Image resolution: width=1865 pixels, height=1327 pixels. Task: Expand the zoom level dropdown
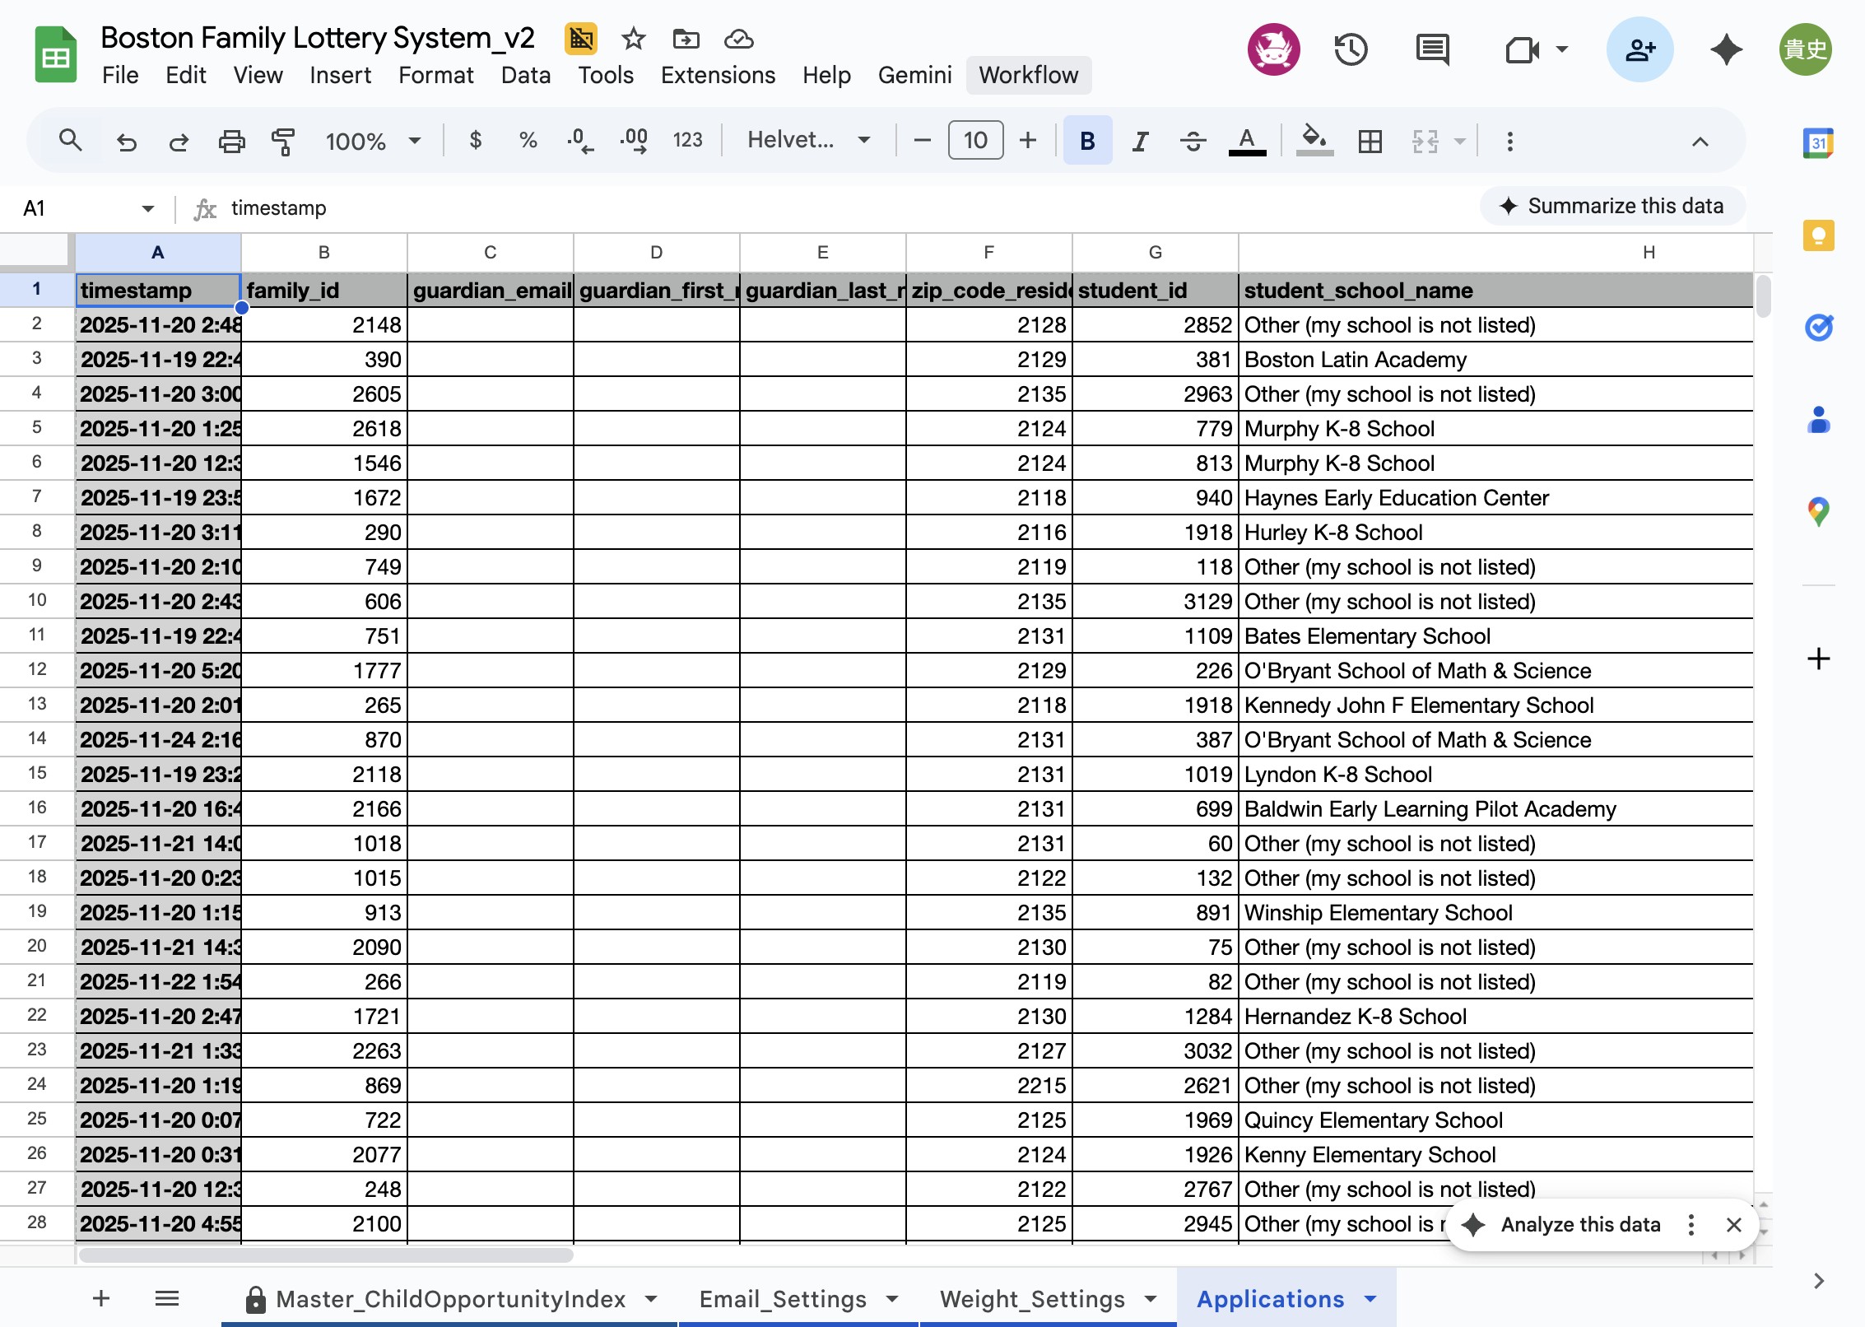click(x=414, y=141)
